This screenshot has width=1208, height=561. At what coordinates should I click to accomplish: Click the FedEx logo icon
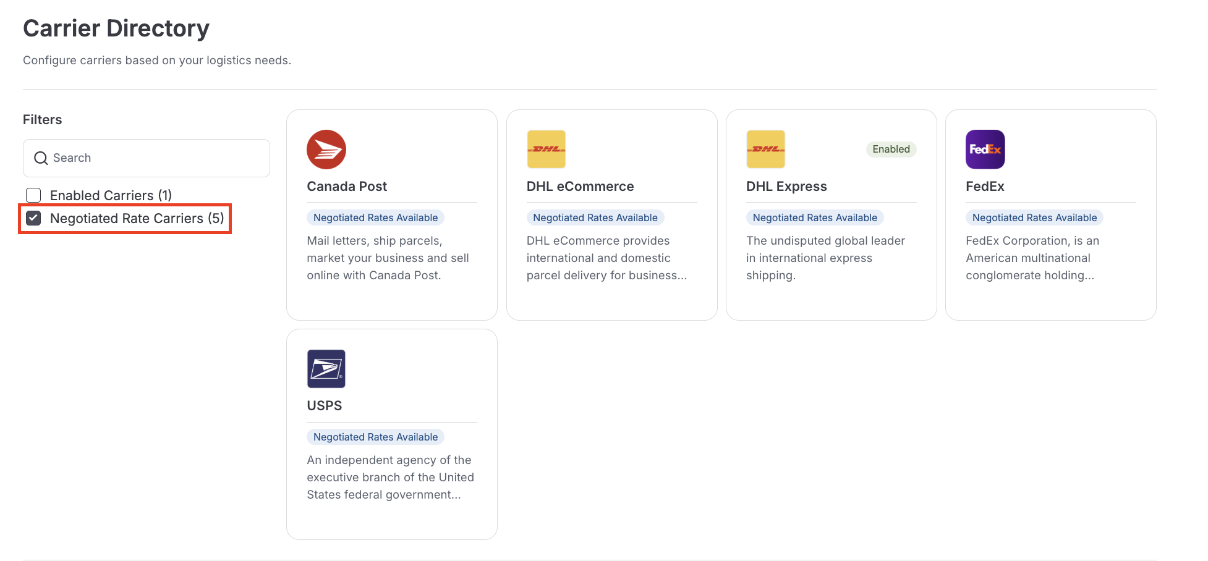point(985,150)
